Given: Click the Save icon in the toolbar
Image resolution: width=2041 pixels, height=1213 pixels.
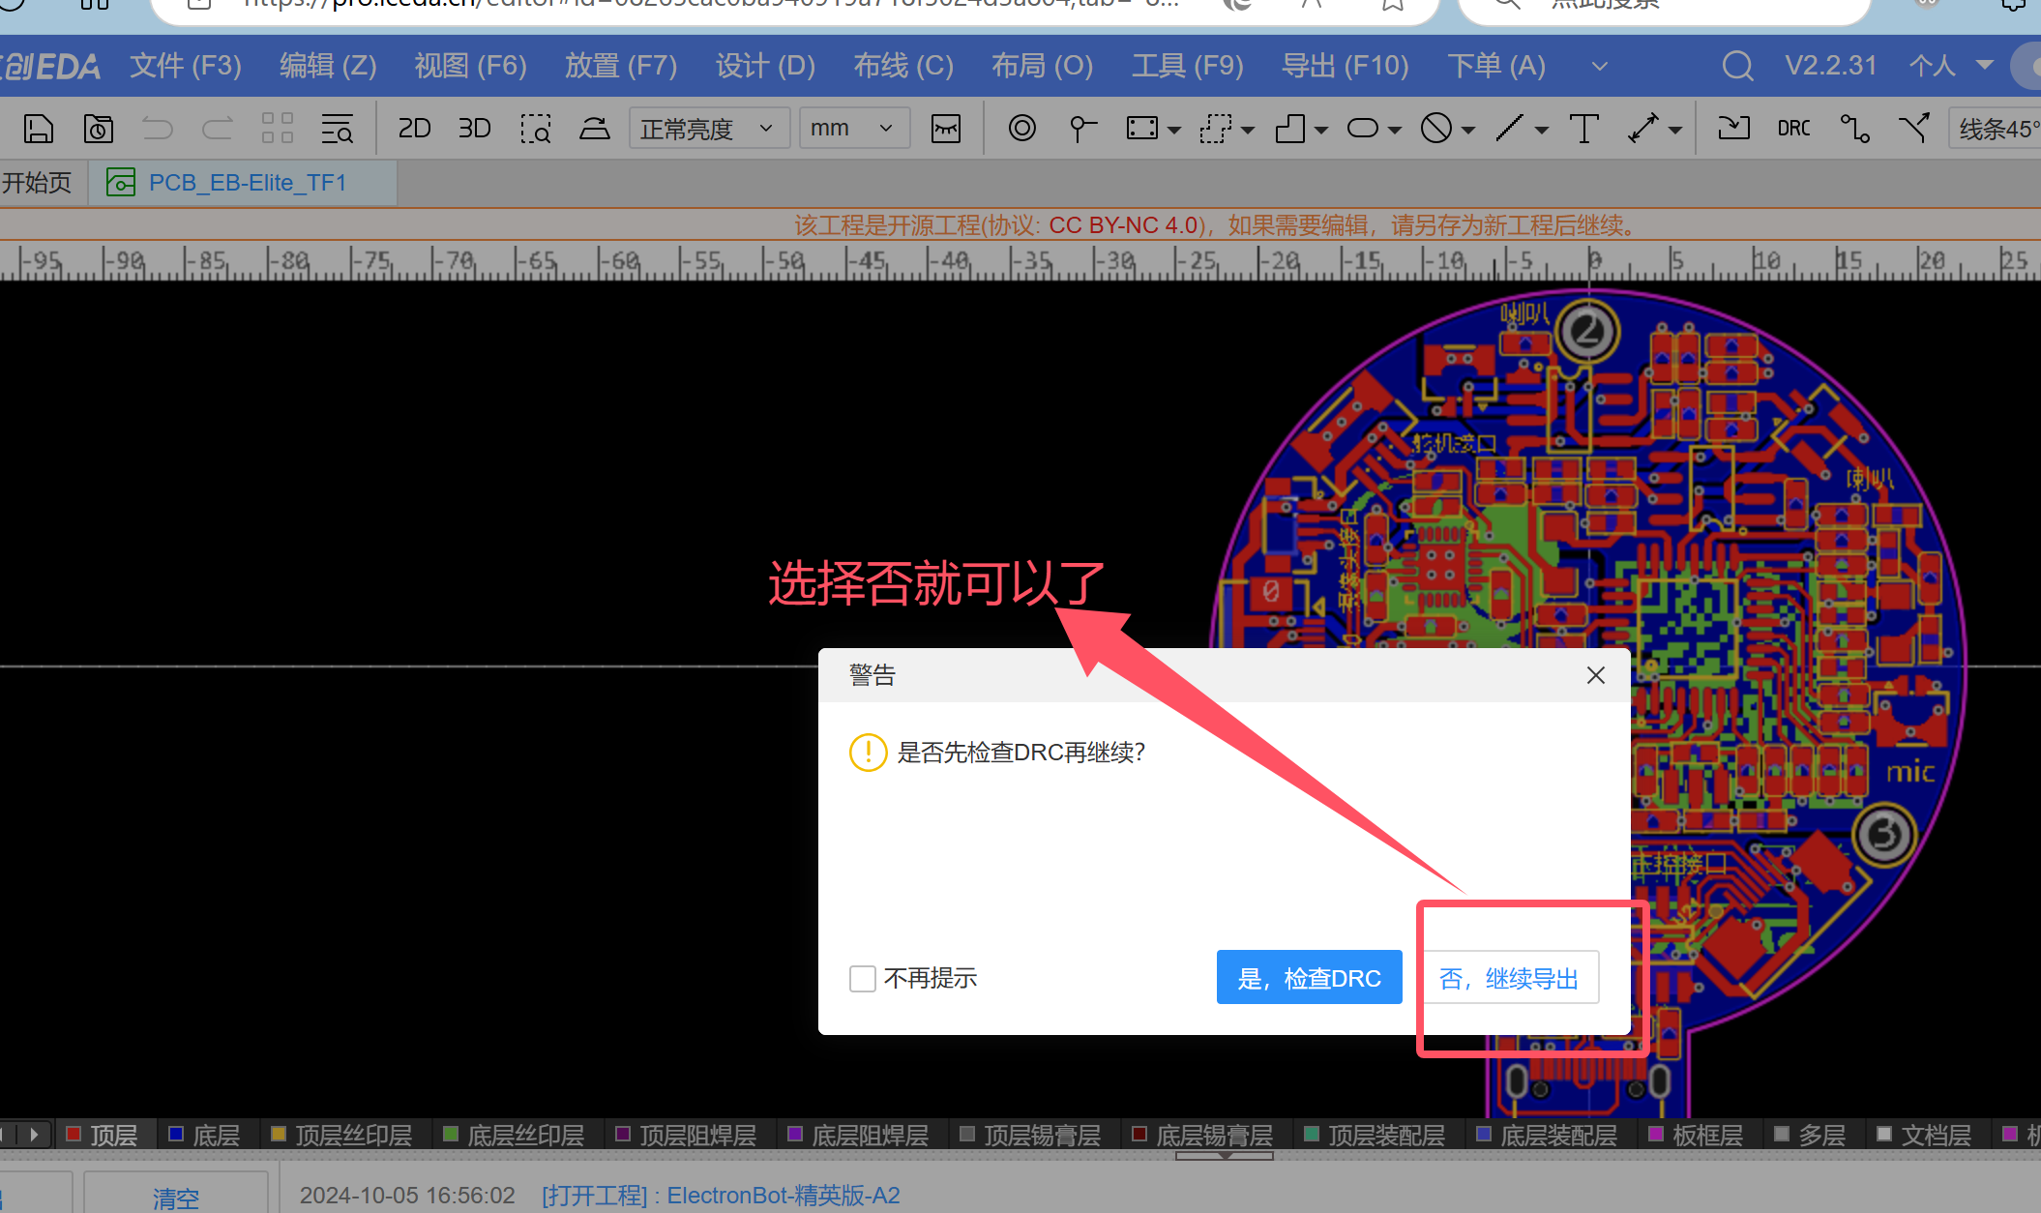Looking at the screenshot, I should (x=39, y=129).
